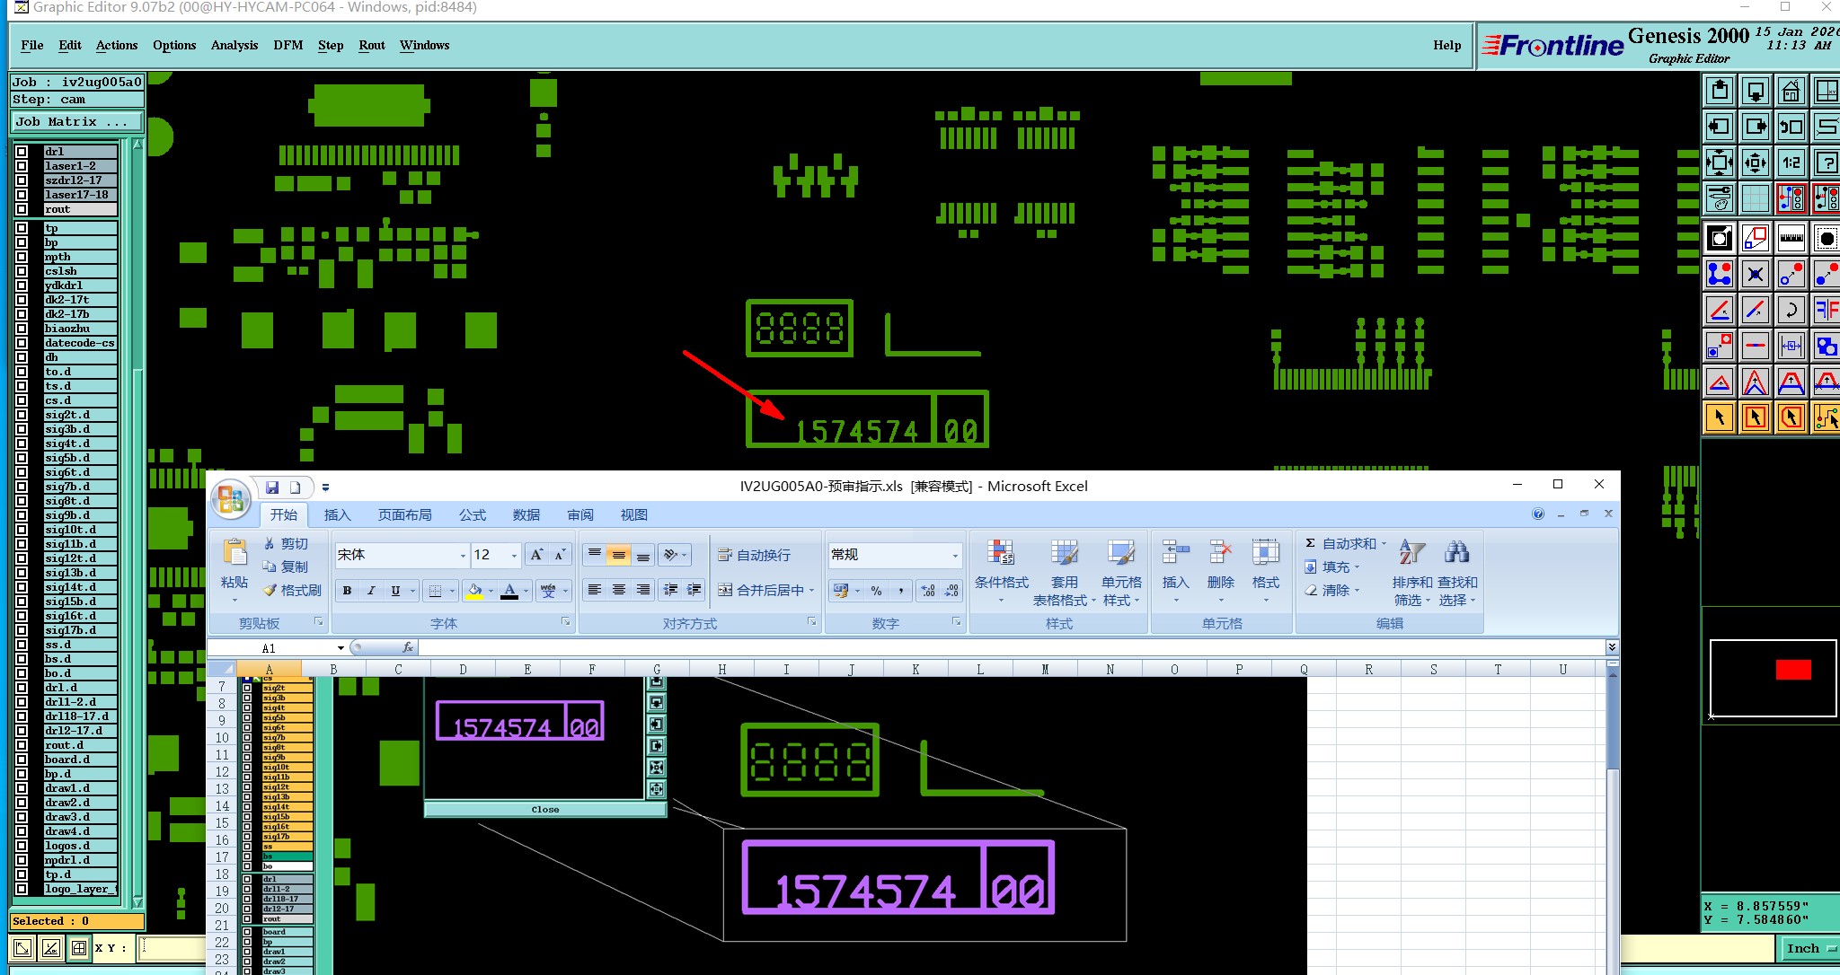The image size is (1840, 975).
Task: Click the 自动换行 wrap text button
Action: [755, 556]
